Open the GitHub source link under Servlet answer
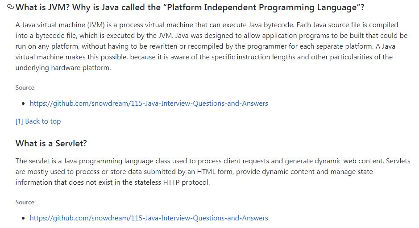This screenshot has width=419, height=228. coord(149,218)
